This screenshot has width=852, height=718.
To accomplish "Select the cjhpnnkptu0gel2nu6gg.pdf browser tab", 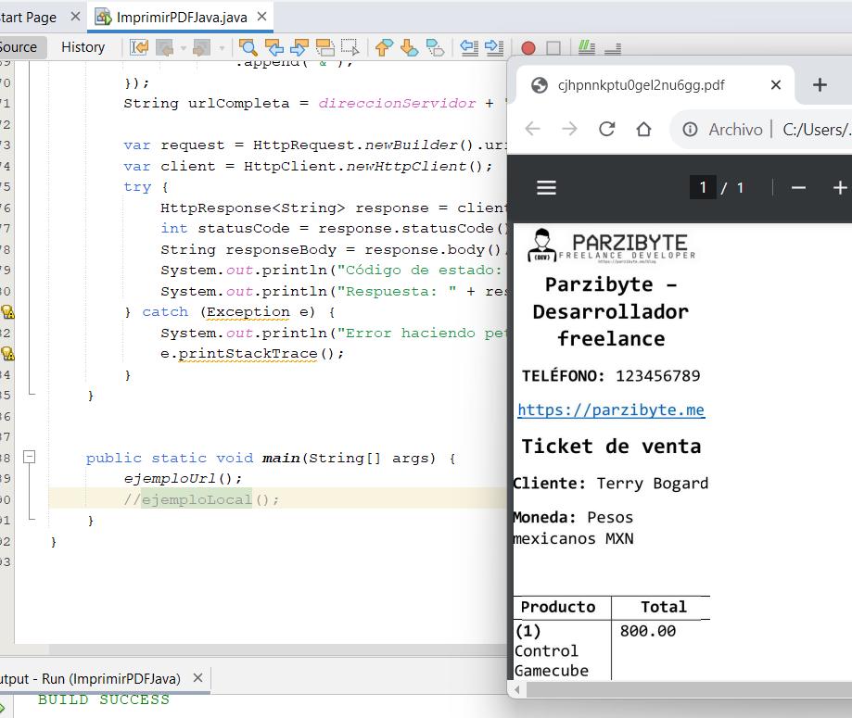I will tap(641, 85).
